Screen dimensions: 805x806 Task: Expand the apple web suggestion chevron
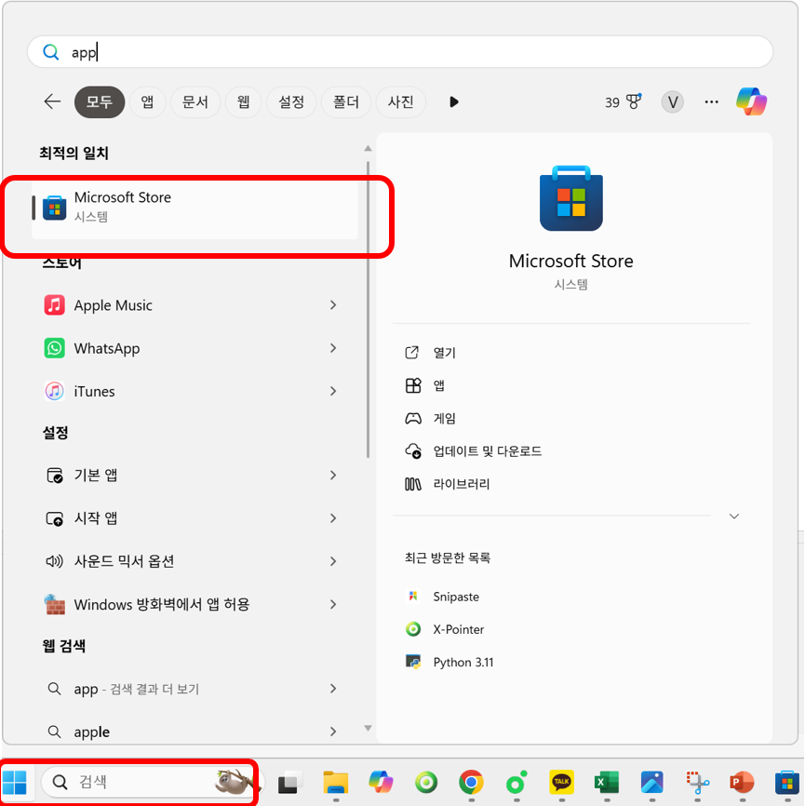[x=333, y=732]
